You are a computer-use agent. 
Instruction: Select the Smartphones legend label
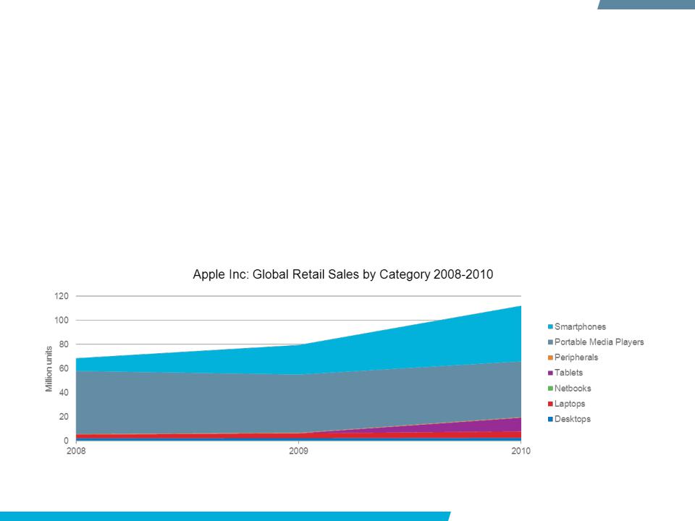580,327
